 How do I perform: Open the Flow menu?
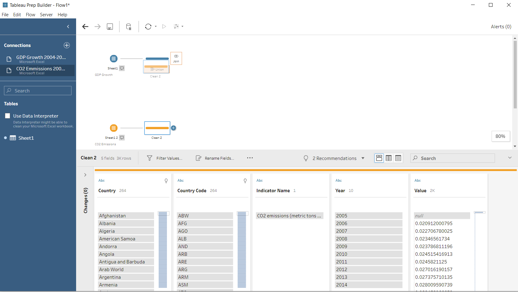click(30, 15)
